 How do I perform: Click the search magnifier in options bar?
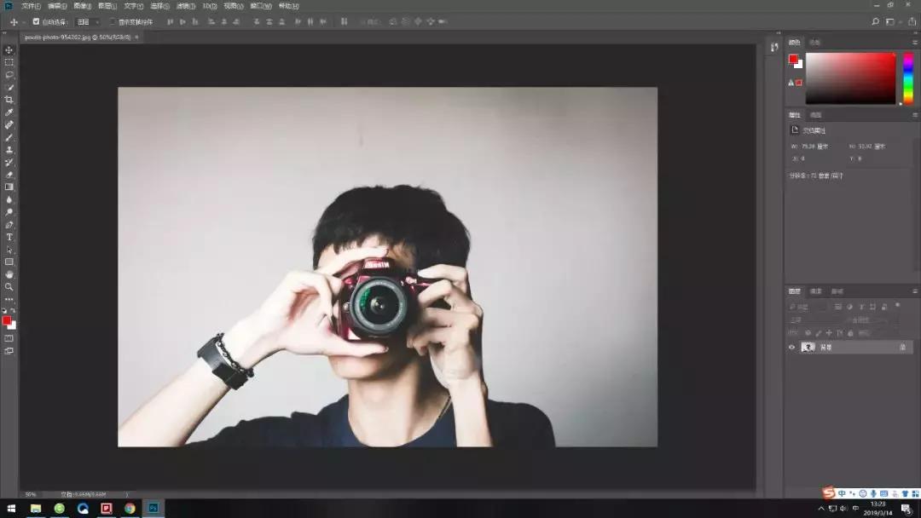[875, 21]
